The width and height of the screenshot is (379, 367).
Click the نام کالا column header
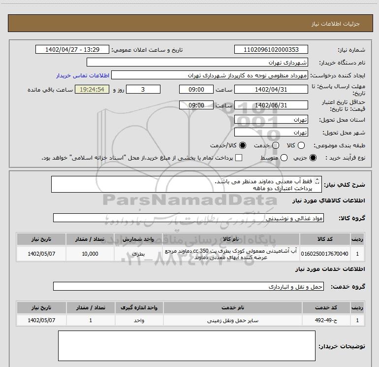tap(231, 239)
